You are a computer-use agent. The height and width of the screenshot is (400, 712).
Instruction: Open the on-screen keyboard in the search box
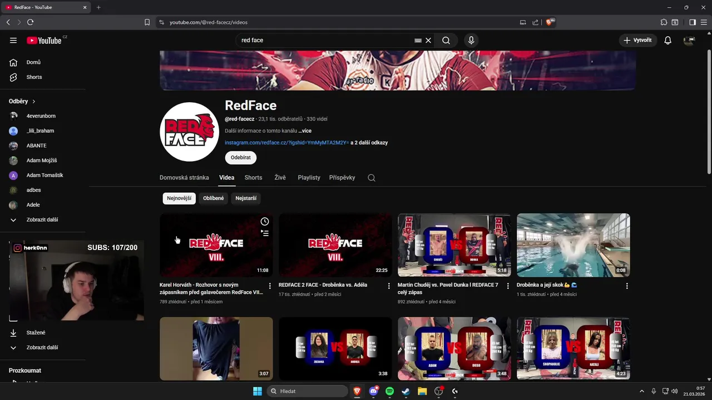tap(418, 41)
